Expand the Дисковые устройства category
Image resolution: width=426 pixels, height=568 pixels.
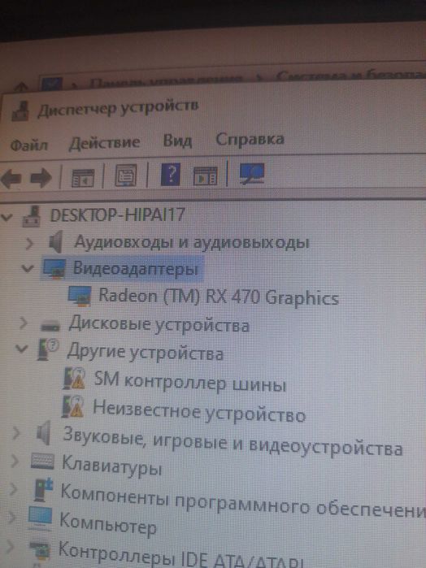point(23,323)
